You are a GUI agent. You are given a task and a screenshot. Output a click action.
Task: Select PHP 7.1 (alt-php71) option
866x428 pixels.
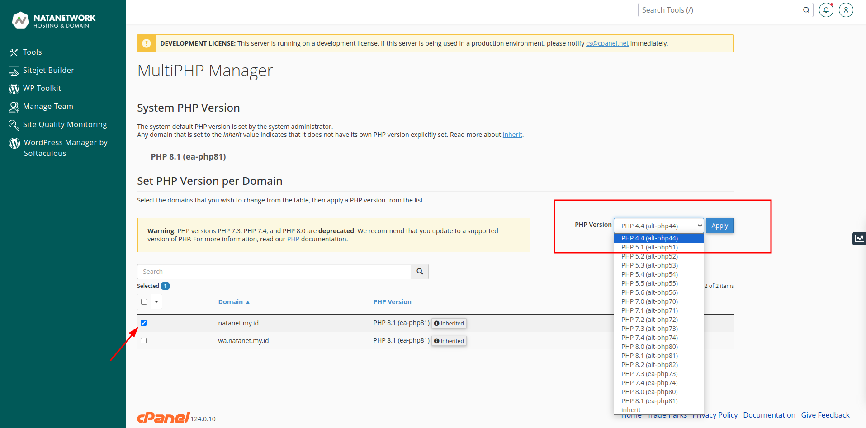(x=658, y=310)
